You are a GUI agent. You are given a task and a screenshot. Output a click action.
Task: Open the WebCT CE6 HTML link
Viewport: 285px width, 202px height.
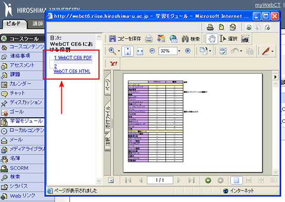72,71
